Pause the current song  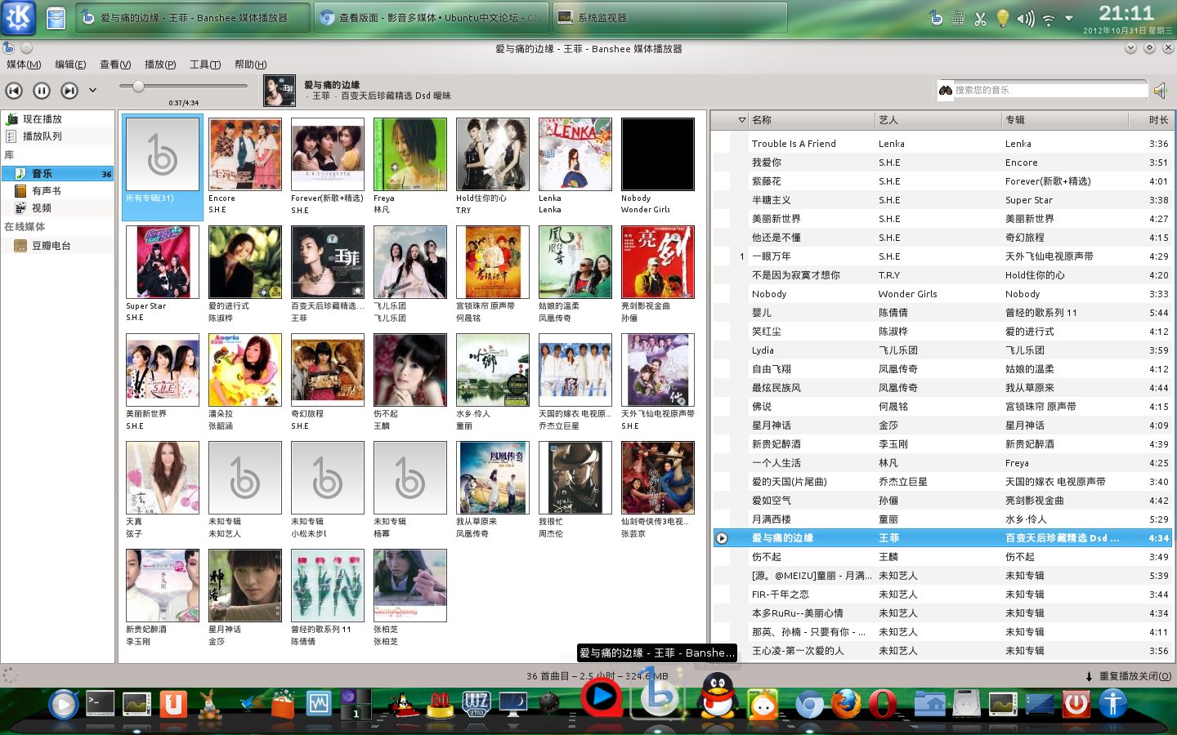[x=42, y=91]
